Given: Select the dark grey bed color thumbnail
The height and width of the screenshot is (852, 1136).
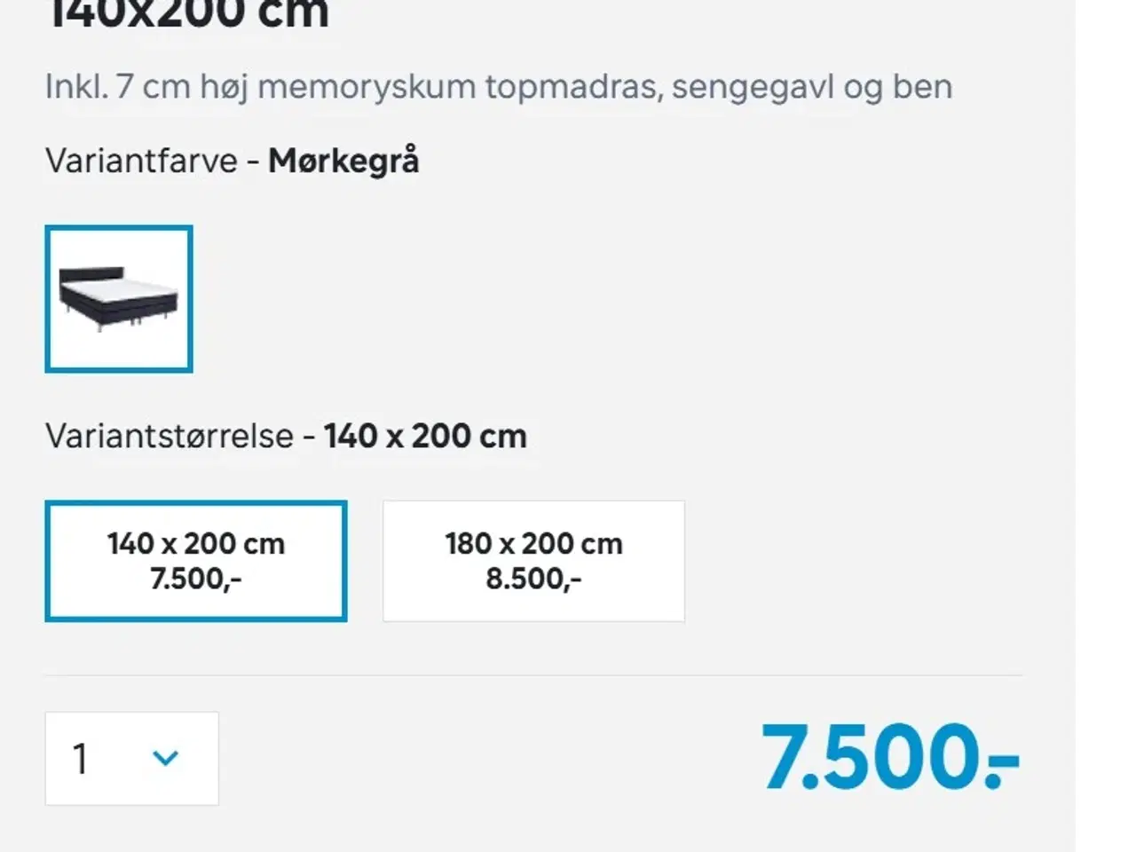Looking at the screenshot, I should coord(119,299).
